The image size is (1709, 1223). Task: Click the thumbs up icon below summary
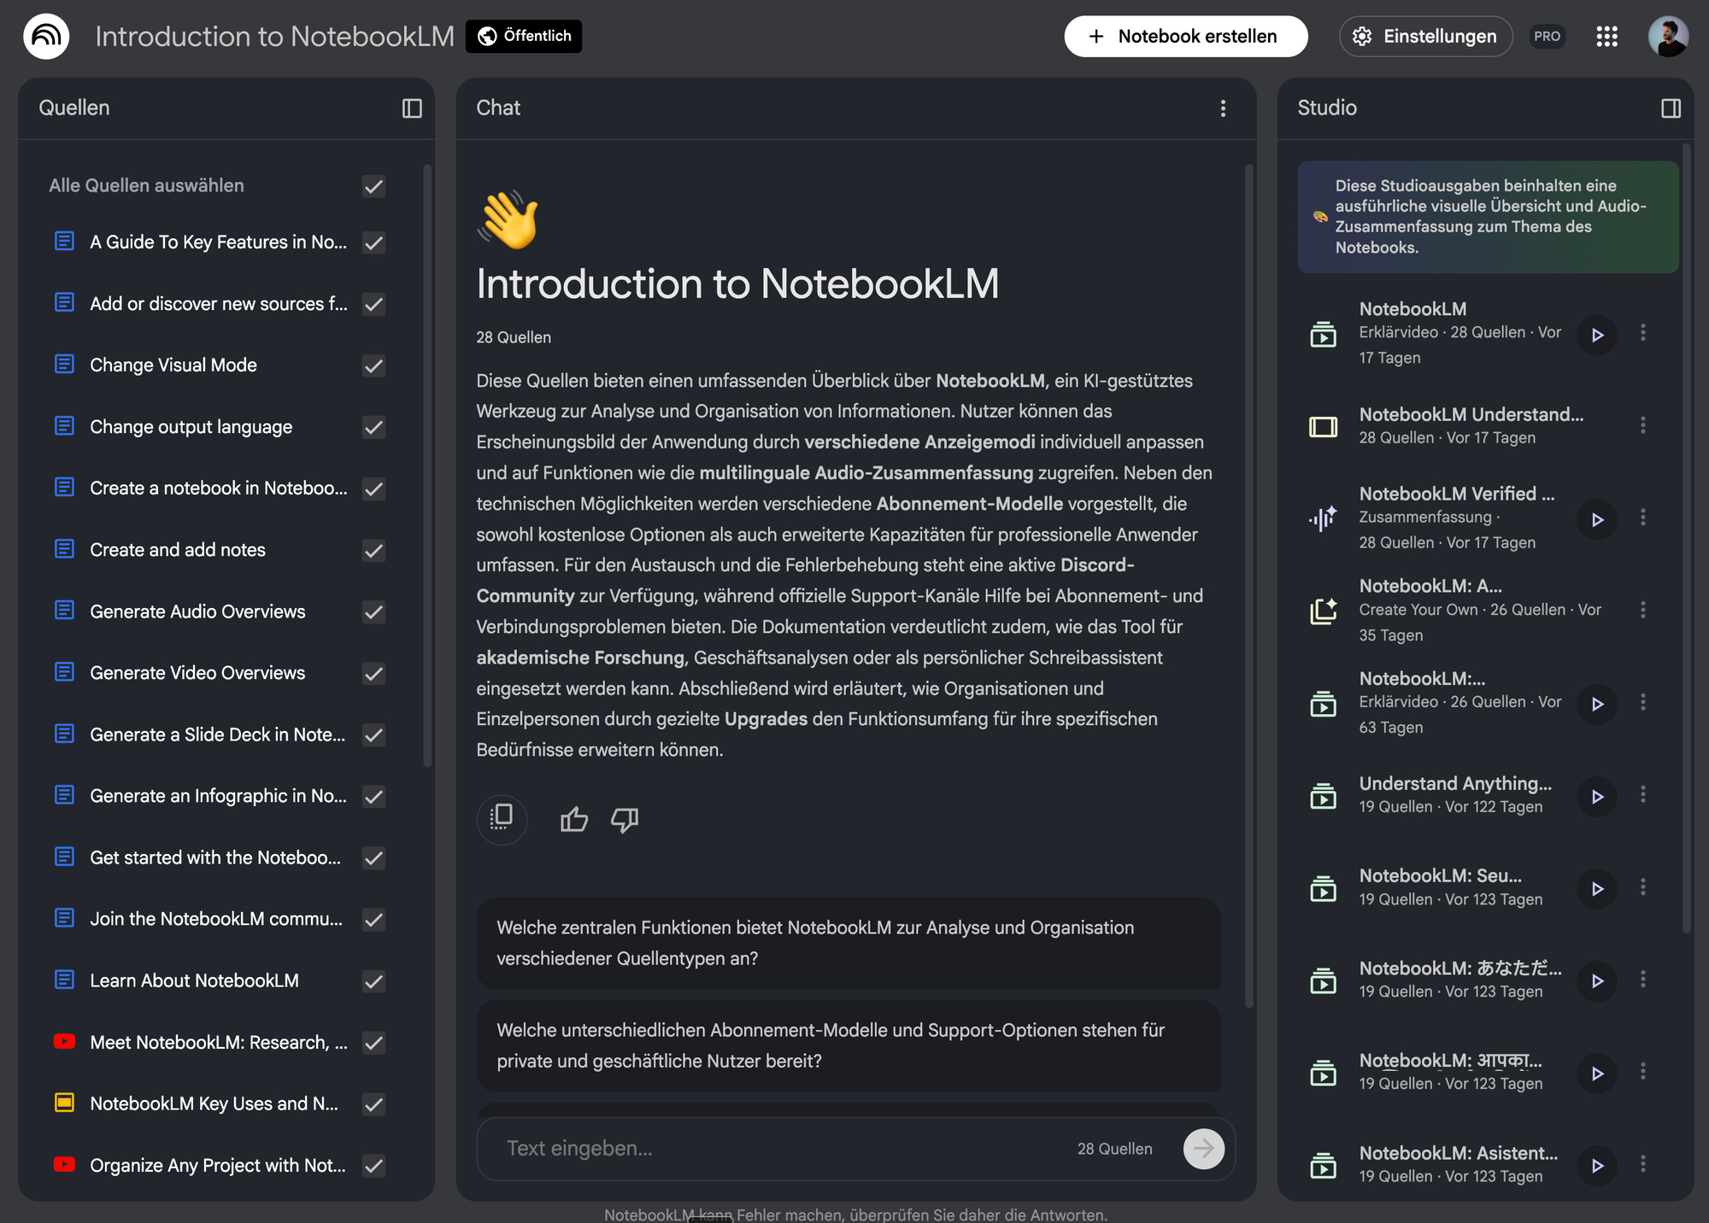pyautogui.click(x=573, y=820)
